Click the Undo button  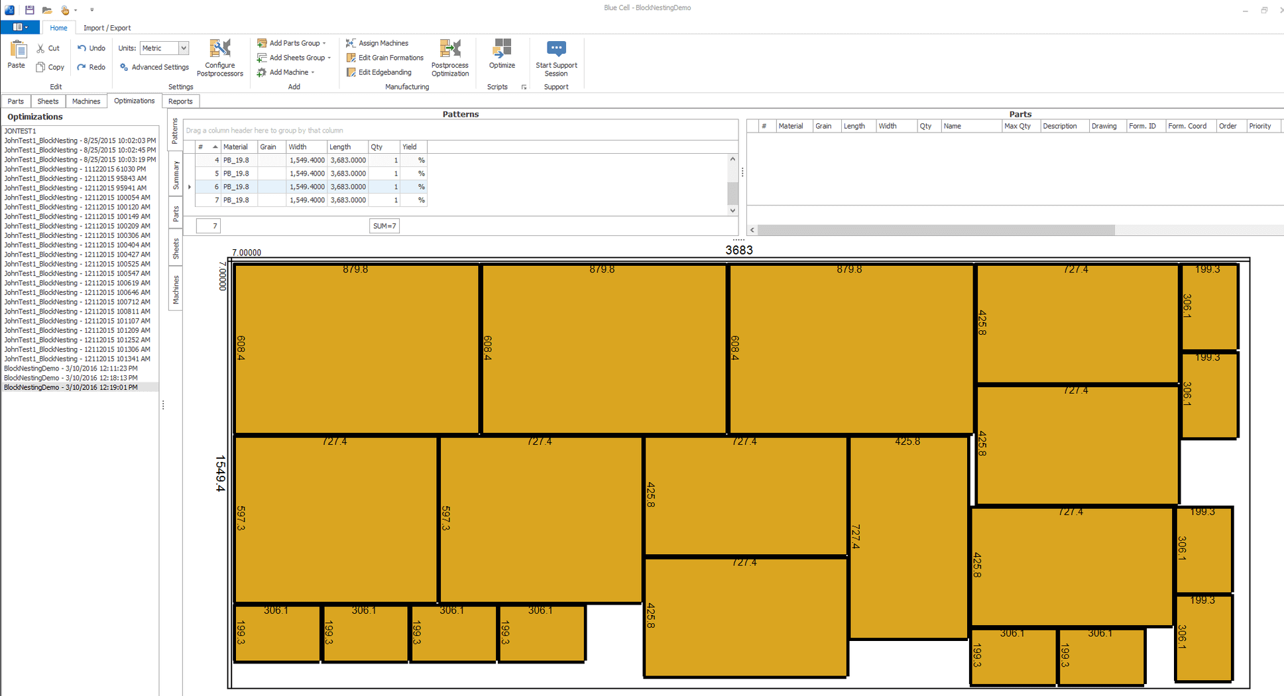pos(91,48)
